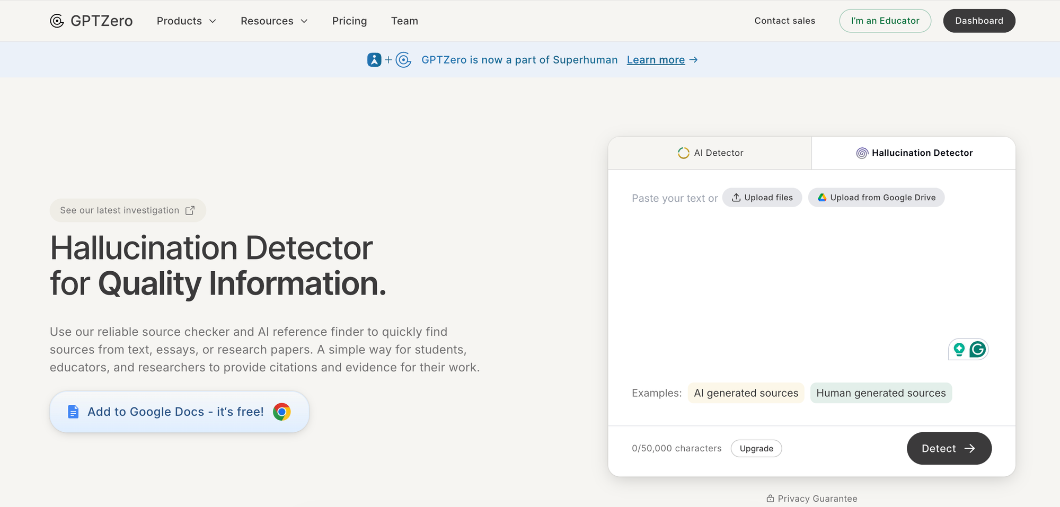Viewport: 1060px width, 507px height.
Task: Click the arrow after Learn more
Action: coord(693,60)
